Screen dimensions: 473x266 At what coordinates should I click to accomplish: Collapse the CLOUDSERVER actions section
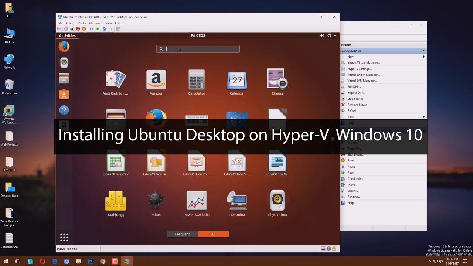coord(423,51)
